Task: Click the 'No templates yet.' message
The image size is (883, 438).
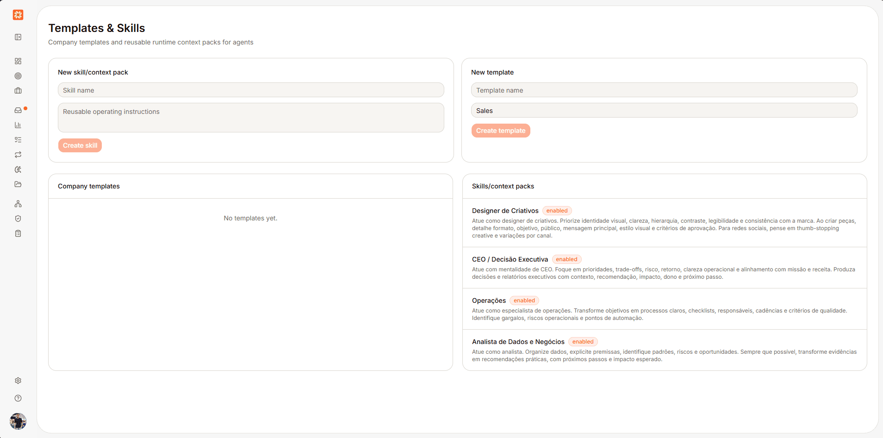Action: coord(250,218)
